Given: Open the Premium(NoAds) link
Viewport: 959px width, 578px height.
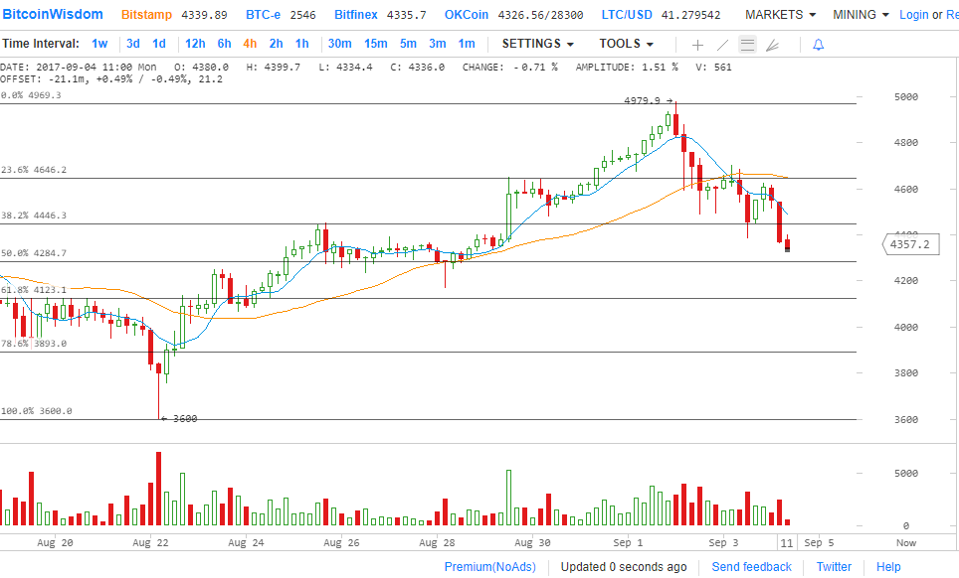Looking at the screenshot, I should pos(489,566).
